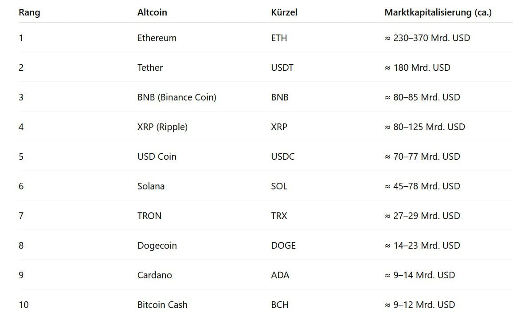Click the USDT ticker symbol
The image size is (513, 323).
pyautogui.click(x=282, y=68)
